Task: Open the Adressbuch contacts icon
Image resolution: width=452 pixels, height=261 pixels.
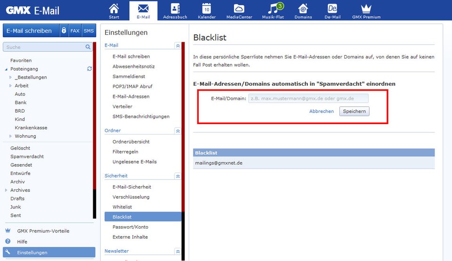Action: click(x=175, y=8)
